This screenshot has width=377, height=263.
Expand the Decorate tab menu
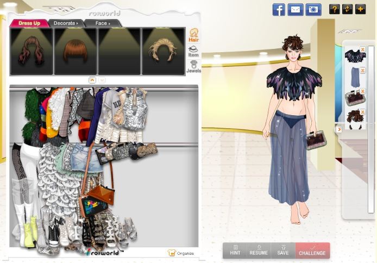[66, 23]
